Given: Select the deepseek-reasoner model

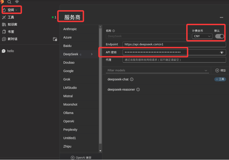Looking at the screenshot, I should pos(121,90).
